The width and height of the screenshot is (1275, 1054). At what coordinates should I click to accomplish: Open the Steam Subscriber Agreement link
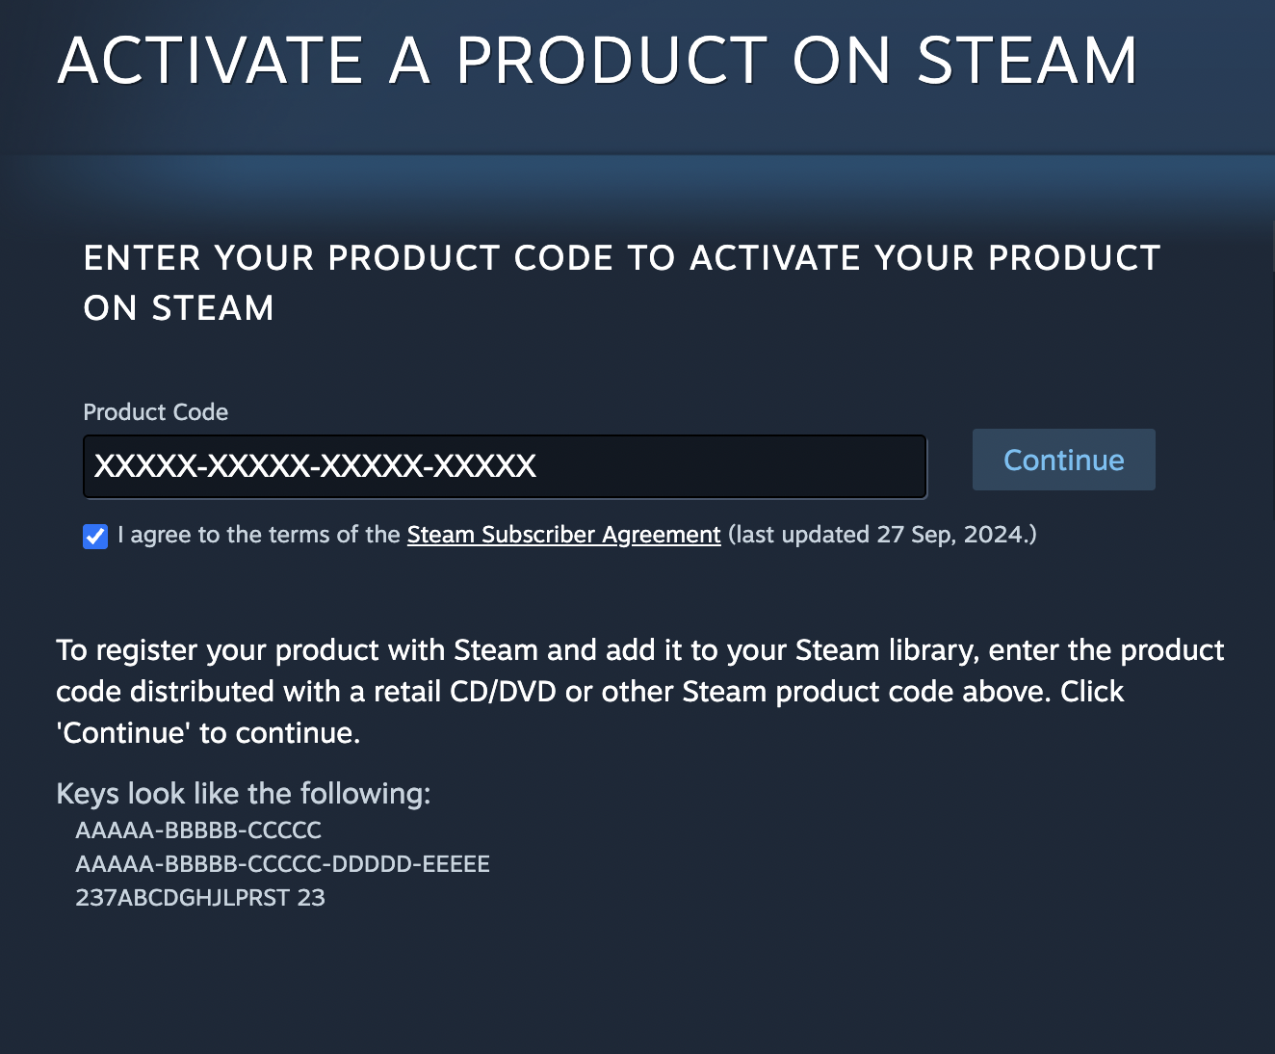(563, 535)
